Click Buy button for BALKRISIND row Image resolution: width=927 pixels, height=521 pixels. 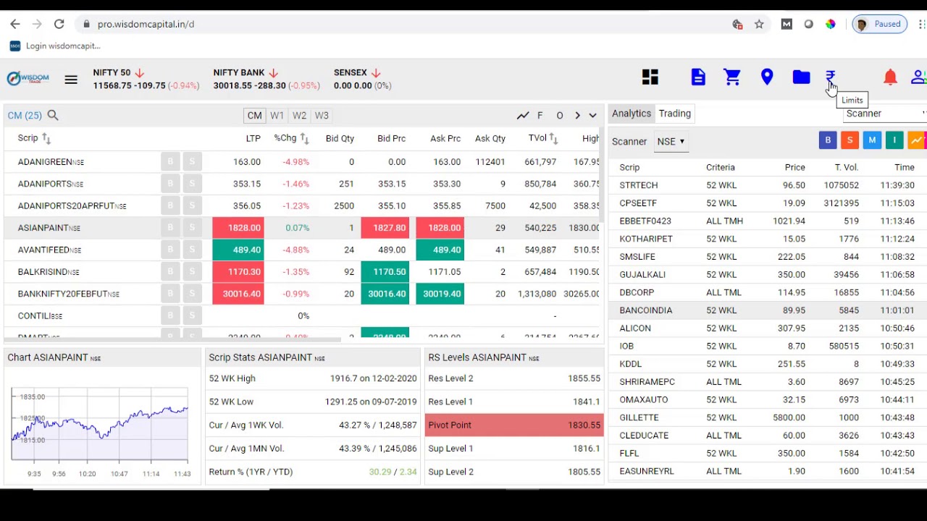click(x=170, y=272)
